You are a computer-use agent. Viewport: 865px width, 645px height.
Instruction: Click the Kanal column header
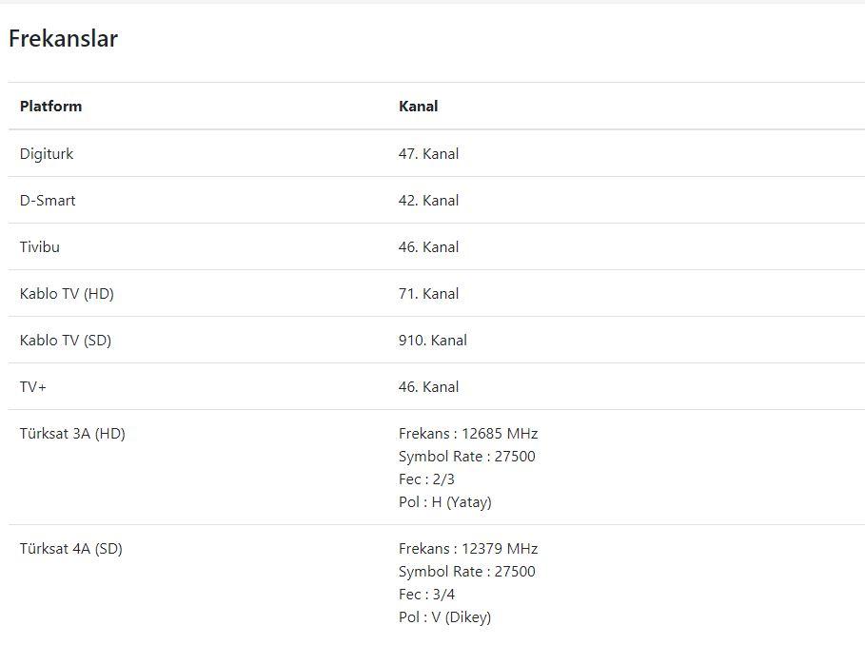click(x=418, y=107)
